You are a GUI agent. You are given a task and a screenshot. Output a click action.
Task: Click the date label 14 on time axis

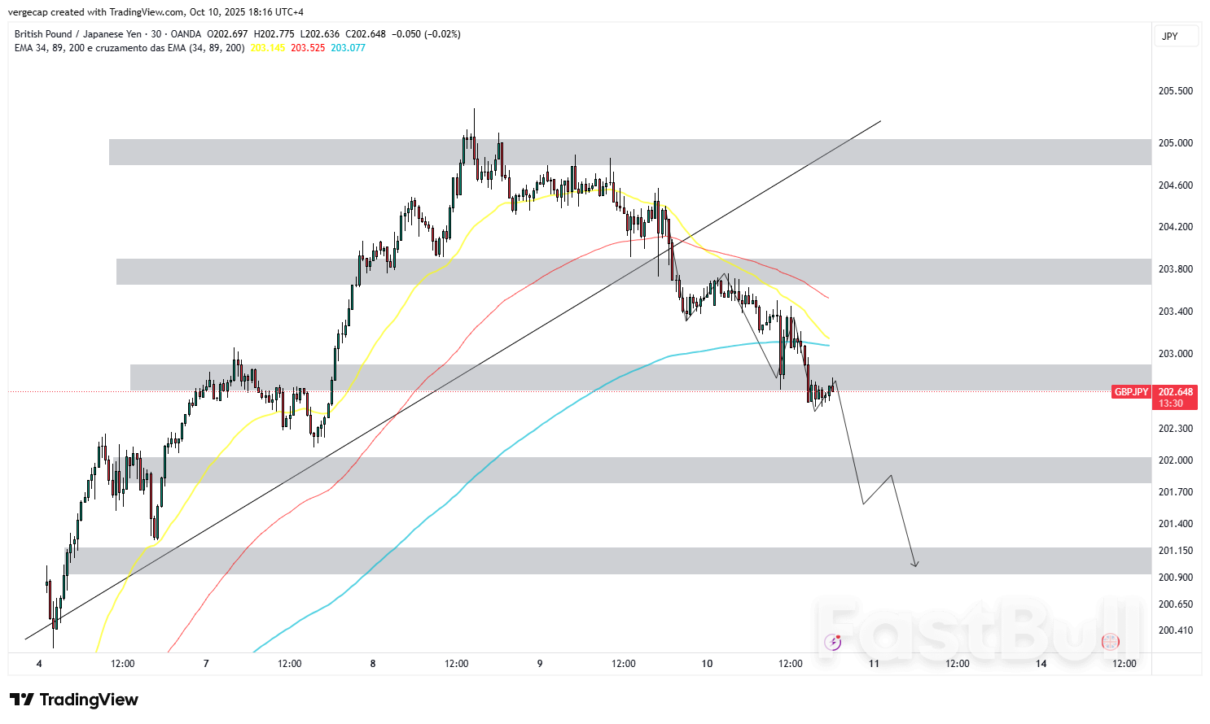tap(1041, 664)
